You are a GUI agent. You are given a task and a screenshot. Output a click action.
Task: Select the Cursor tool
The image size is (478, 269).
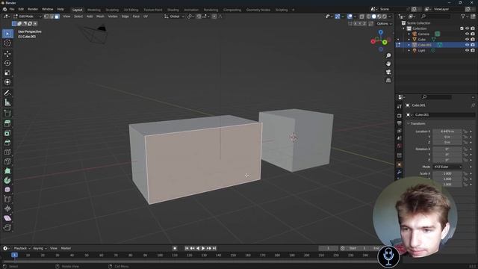(x=7, y=43)
